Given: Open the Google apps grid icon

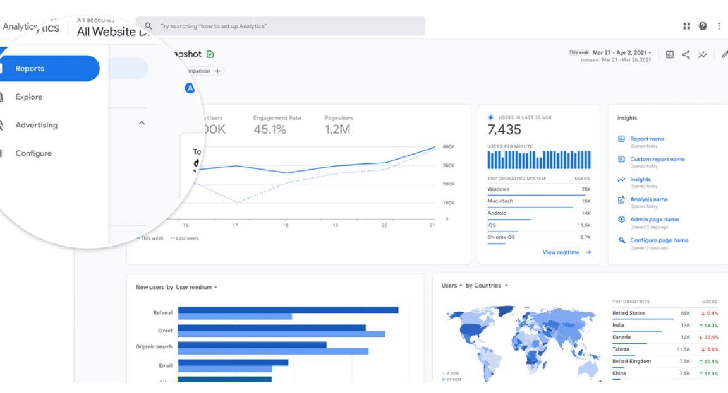Looking at the screenshot, I should click(x=687, y=26).
